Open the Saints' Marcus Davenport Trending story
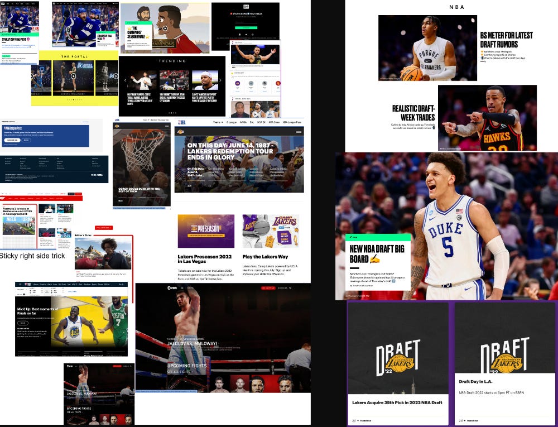This screenshot has height=427, width=558. pyautogui.click(x=205, y=80)
